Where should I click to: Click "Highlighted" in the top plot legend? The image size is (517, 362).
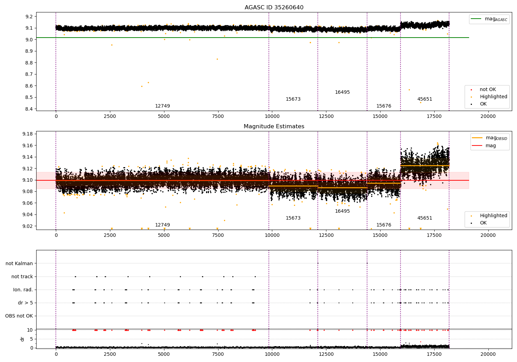(x=494, y=97)
